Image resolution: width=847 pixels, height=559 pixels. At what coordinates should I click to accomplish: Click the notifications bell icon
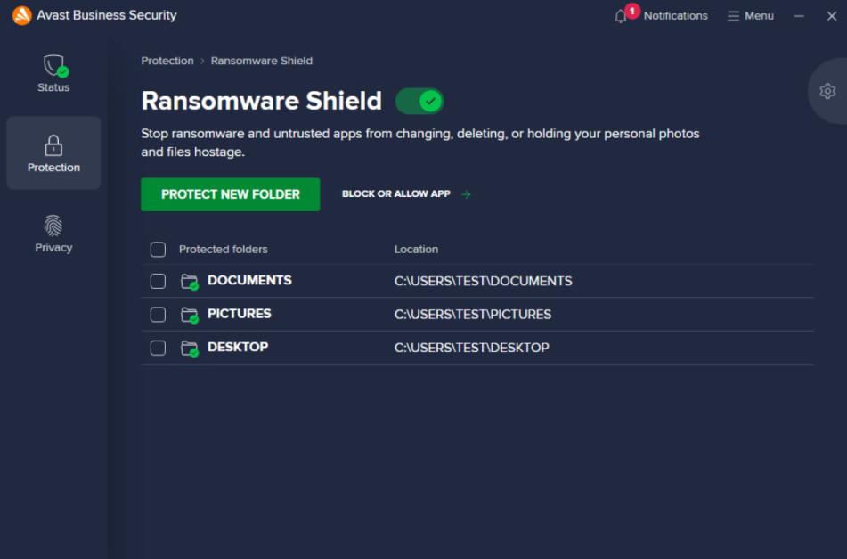pyautogui.click(x=621, y=16)
